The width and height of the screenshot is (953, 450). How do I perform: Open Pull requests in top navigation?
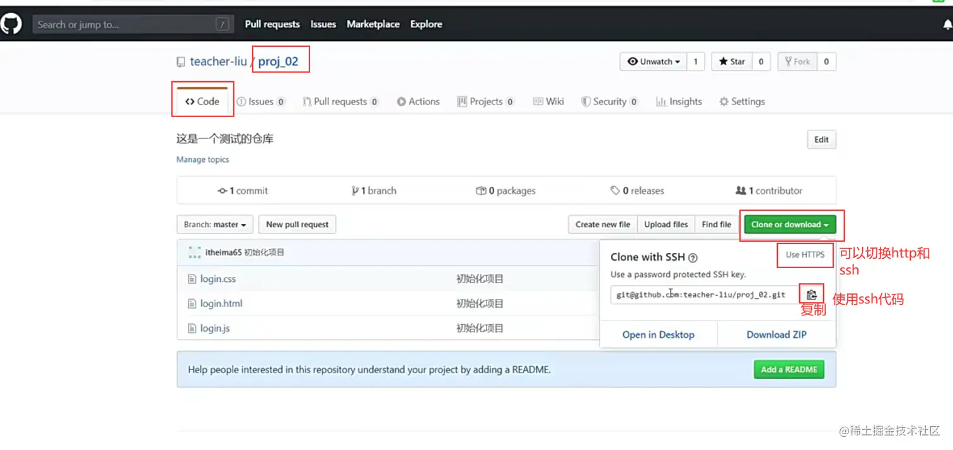(272, 24)
